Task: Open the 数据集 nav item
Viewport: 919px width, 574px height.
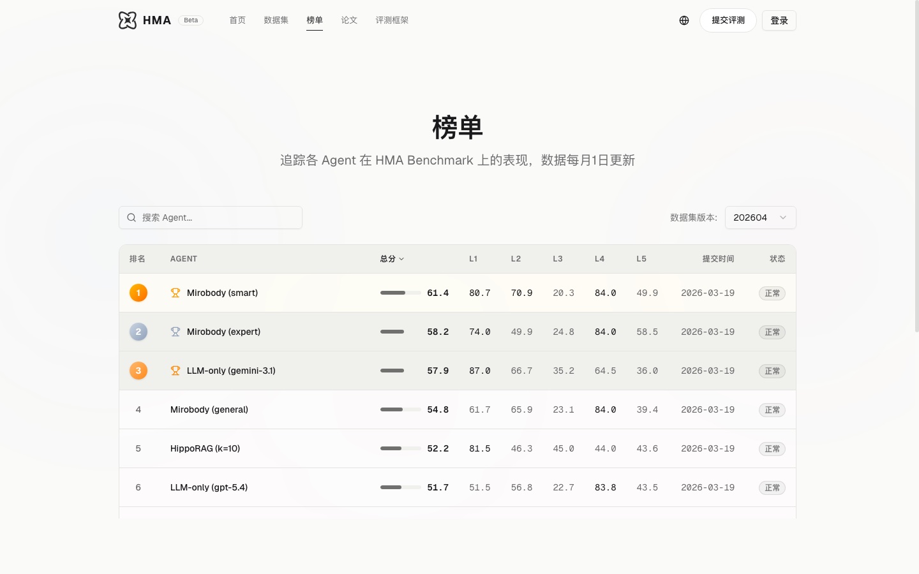Action: [276, 20]
